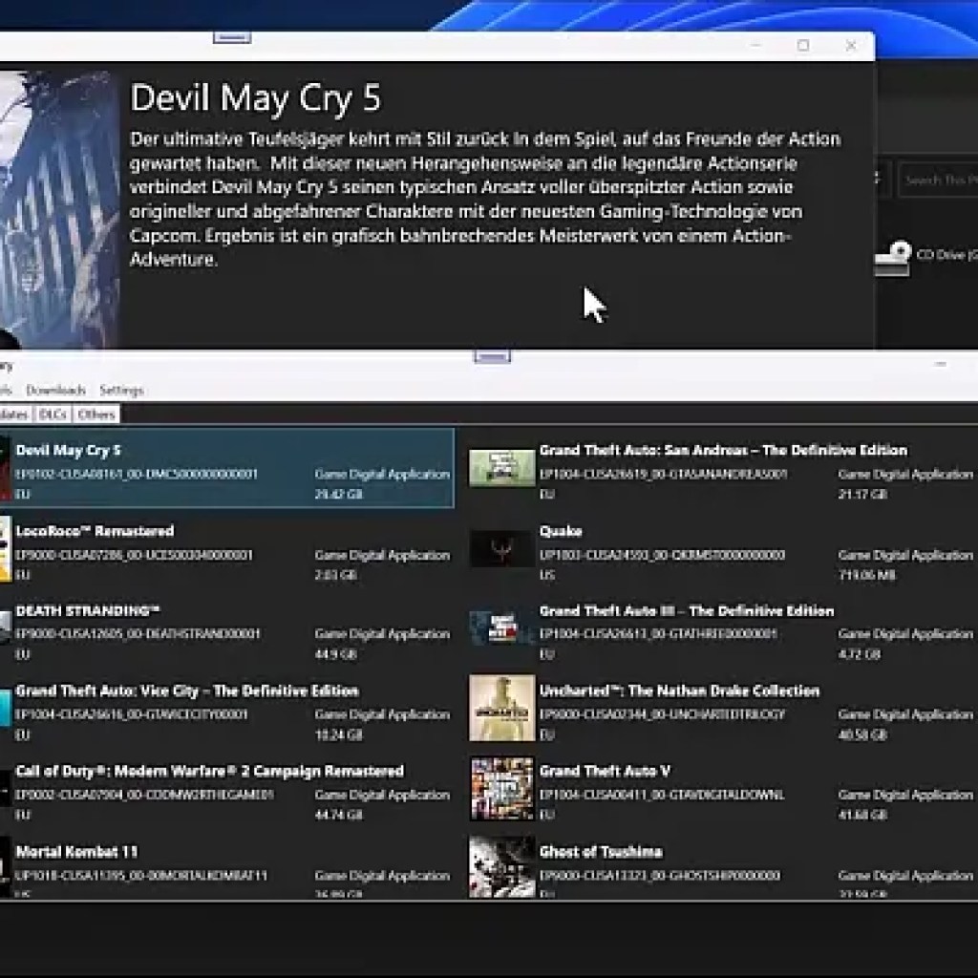
Task: Click the Quake content ID text
Action: pyautogui.click(x=663, y=555)
